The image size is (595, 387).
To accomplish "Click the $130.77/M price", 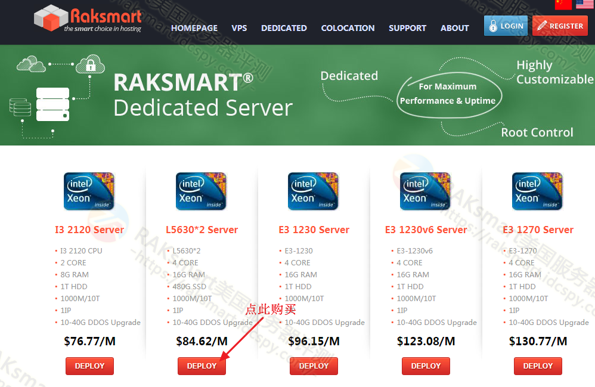I will (538, 342).
